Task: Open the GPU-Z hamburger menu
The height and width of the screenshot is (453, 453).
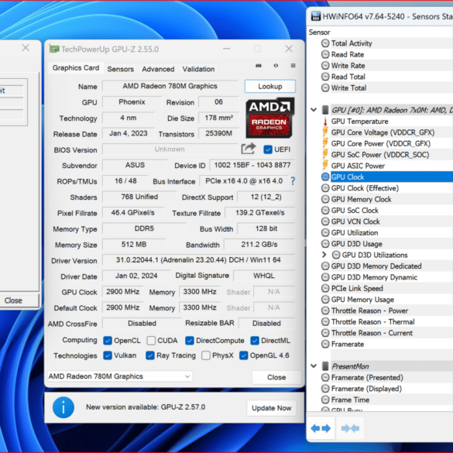Action: click(293, 66)
